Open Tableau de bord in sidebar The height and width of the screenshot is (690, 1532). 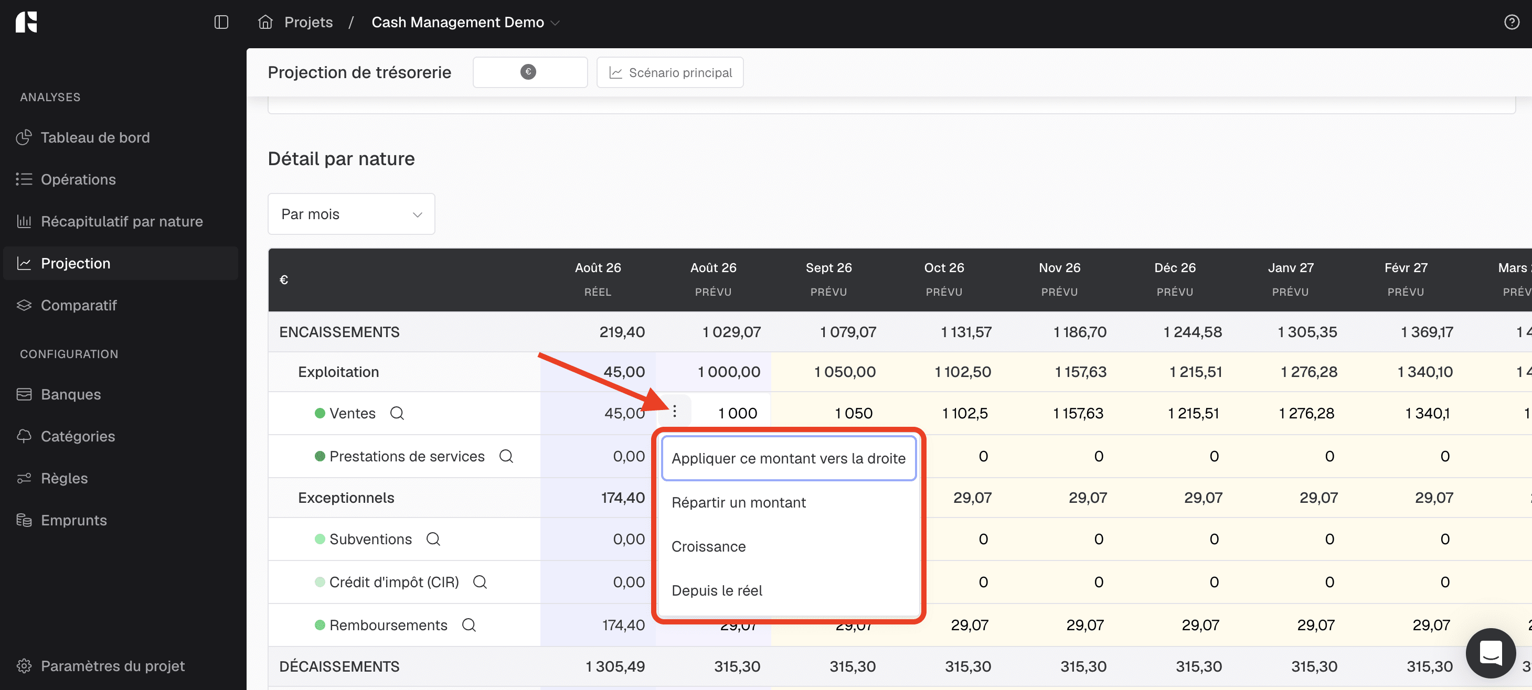click(x=121, y=137)
